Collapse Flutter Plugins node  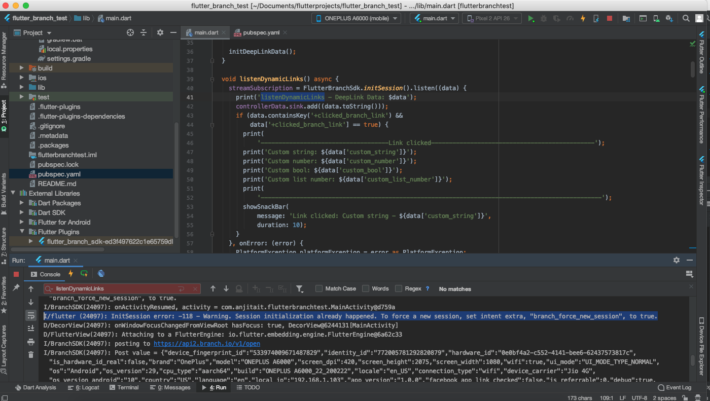coord(22,232)
